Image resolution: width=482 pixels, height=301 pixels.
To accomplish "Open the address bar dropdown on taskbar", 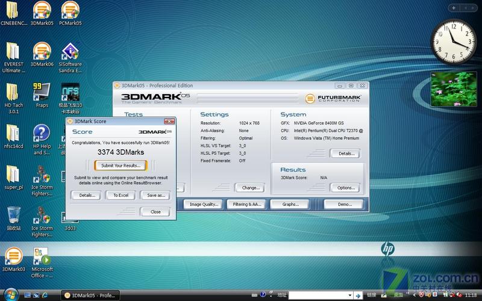I will pyautogui.click(x=350, y=295).
